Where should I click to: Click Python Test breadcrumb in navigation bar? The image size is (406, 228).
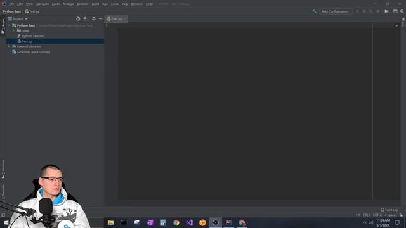12,11
